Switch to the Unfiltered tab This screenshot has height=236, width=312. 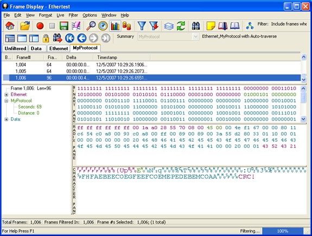(15, 48)
